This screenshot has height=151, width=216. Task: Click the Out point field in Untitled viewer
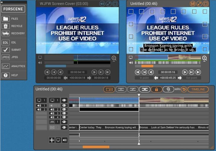point(192,78)
